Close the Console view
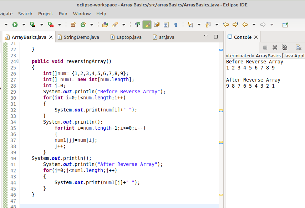The image size is (305, 208). pos(256,37)
